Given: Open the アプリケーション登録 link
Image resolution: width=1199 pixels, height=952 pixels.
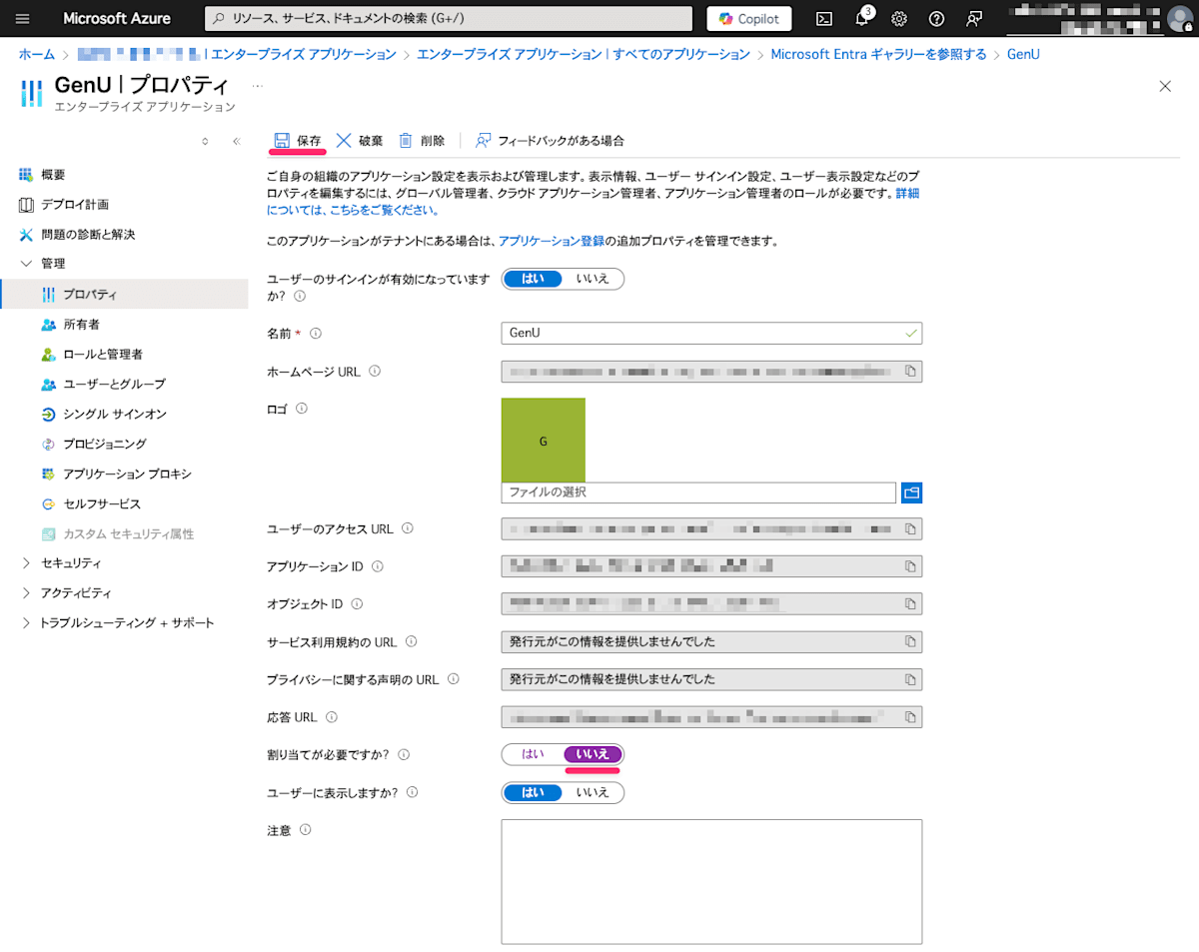Looking at the screenshot, I should point(552,241).
